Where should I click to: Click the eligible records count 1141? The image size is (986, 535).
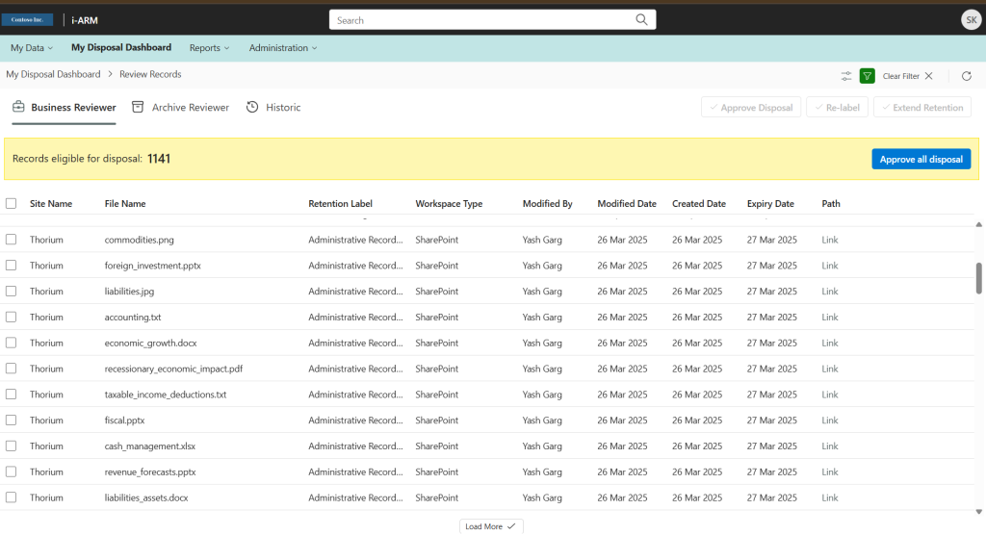tap(159, 159)
